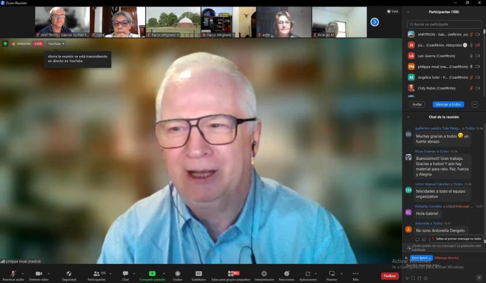Toggle Luis Guerra's microphone in participant list
The width and height of the screenshot is (486, 283).
tap(471, 56)
